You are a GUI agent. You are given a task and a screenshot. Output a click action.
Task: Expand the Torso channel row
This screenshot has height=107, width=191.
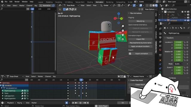(x=3, y=93)
